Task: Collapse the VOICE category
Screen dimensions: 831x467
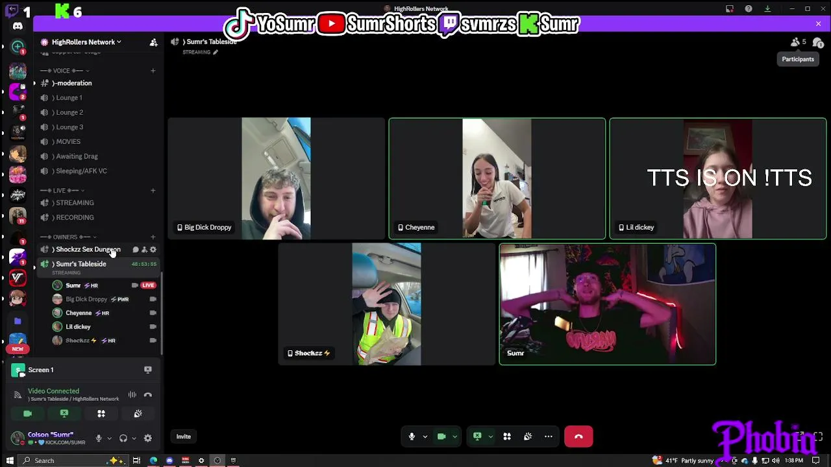Action: pos(65,71)
